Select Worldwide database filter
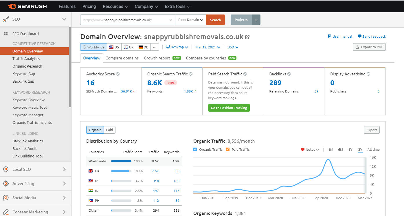This screenshot has width=404, height=216. (x=93, y=47)
